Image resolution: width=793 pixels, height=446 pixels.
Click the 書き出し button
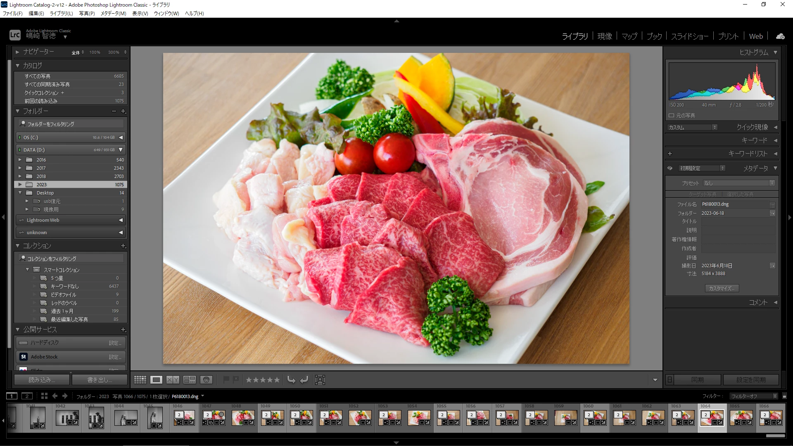100,380
